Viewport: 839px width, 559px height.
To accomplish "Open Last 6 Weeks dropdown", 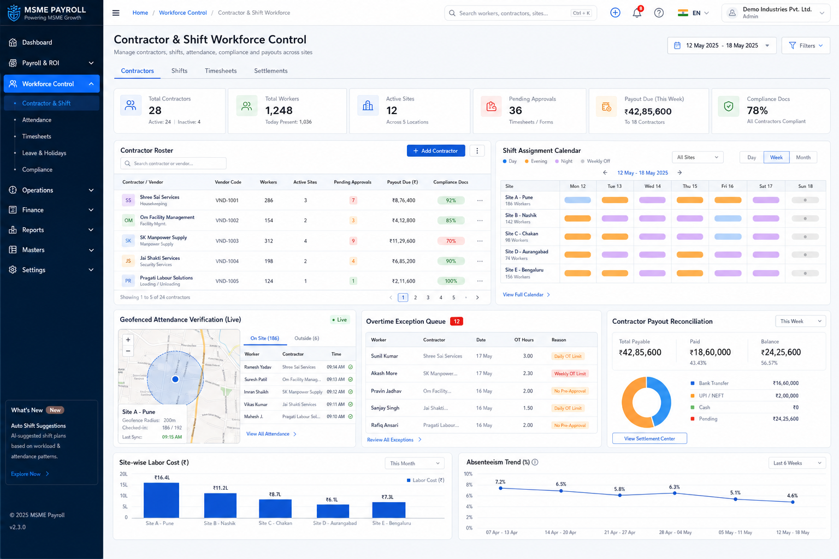I will click(797, 463).
